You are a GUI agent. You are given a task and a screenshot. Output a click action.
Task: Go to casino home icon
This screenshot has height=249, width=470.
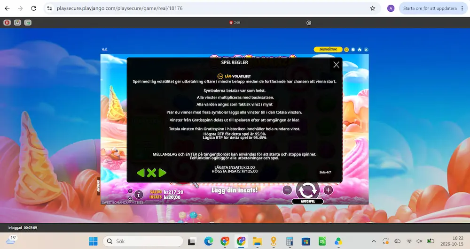[360, 50]
